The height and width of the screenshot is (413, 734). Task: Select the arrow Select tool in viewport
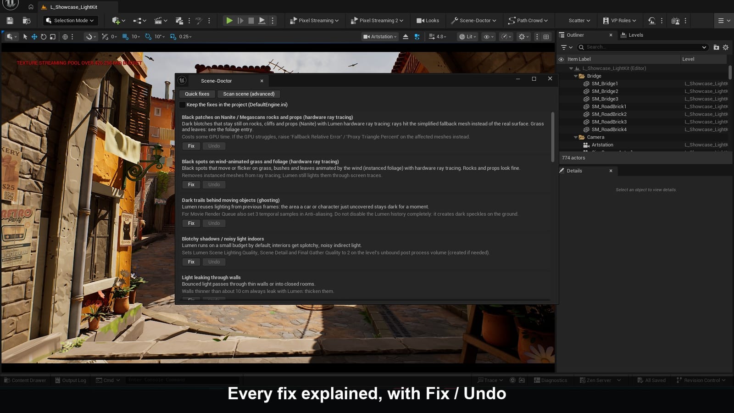[x=25, y=37]
